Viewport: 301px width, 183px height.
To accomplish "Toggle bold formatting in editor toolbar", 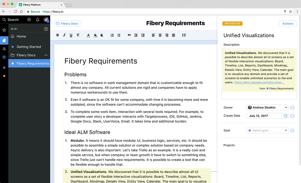I will click(57, 35).
